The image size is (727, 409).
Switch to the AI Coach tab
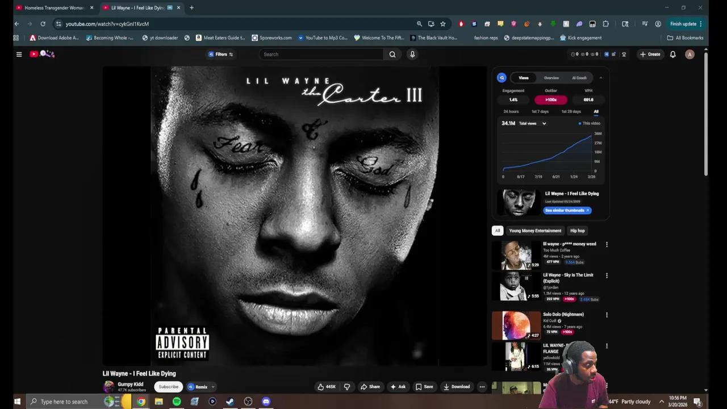coord(579,78)
